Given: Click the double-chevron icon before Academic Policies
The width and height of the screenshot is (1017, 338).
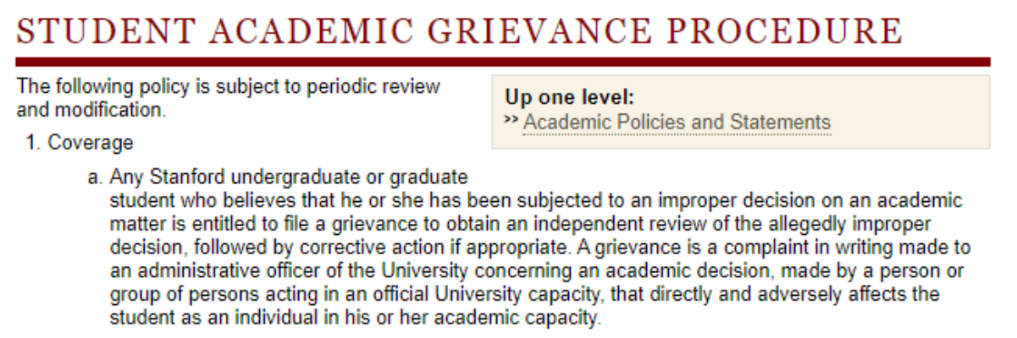Looking at the screenshot, I should click(x=511, y=121).
